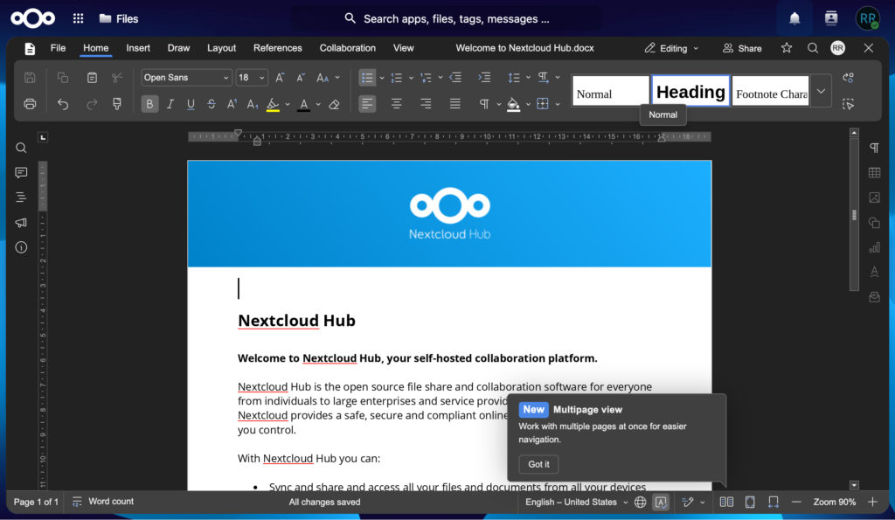Switch to the References tab
The width and height of the screenshot is (895, 520).
click(277, 48)
